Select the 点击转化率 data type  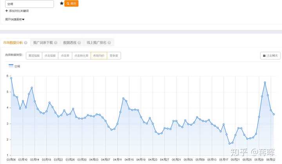81,56
